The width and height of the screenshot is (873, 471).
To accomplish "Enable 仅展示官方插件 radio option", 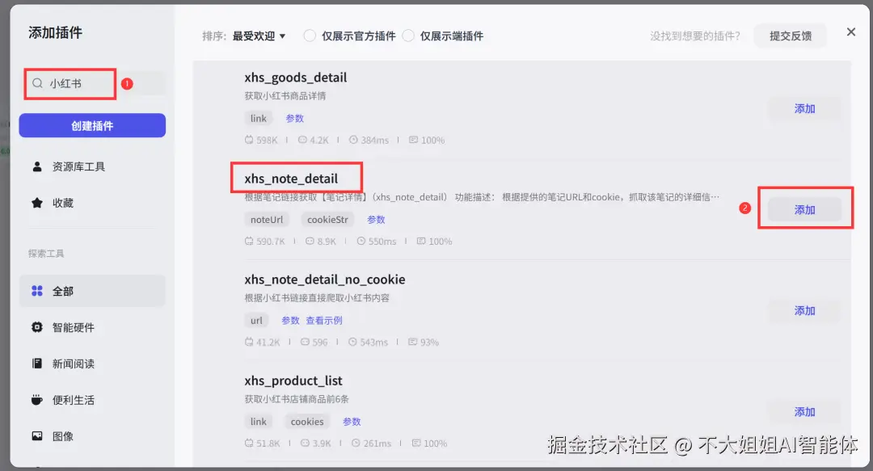I will point(310,36).
